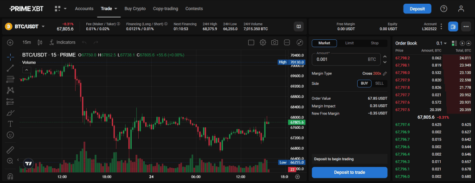
Task: Click the blue reports clipboard icon
Action: click(453, 26)
